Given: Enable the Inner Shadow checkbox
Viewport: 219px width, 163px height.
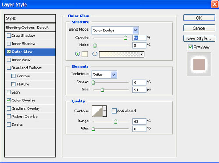Looking at the screenshot, I should point(9,44).
